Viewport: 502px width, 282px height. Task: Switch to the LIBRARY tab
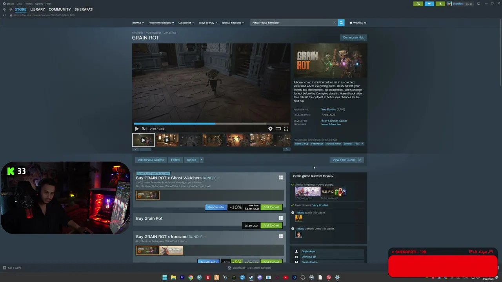point(38,9)
